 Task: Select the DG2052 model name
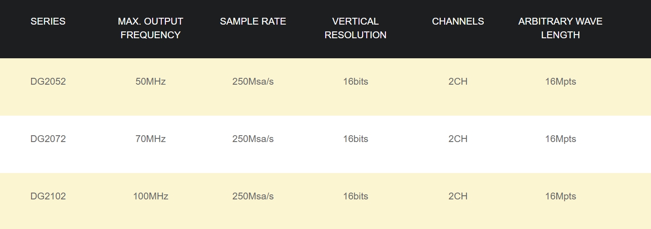(x=48, y=82)
